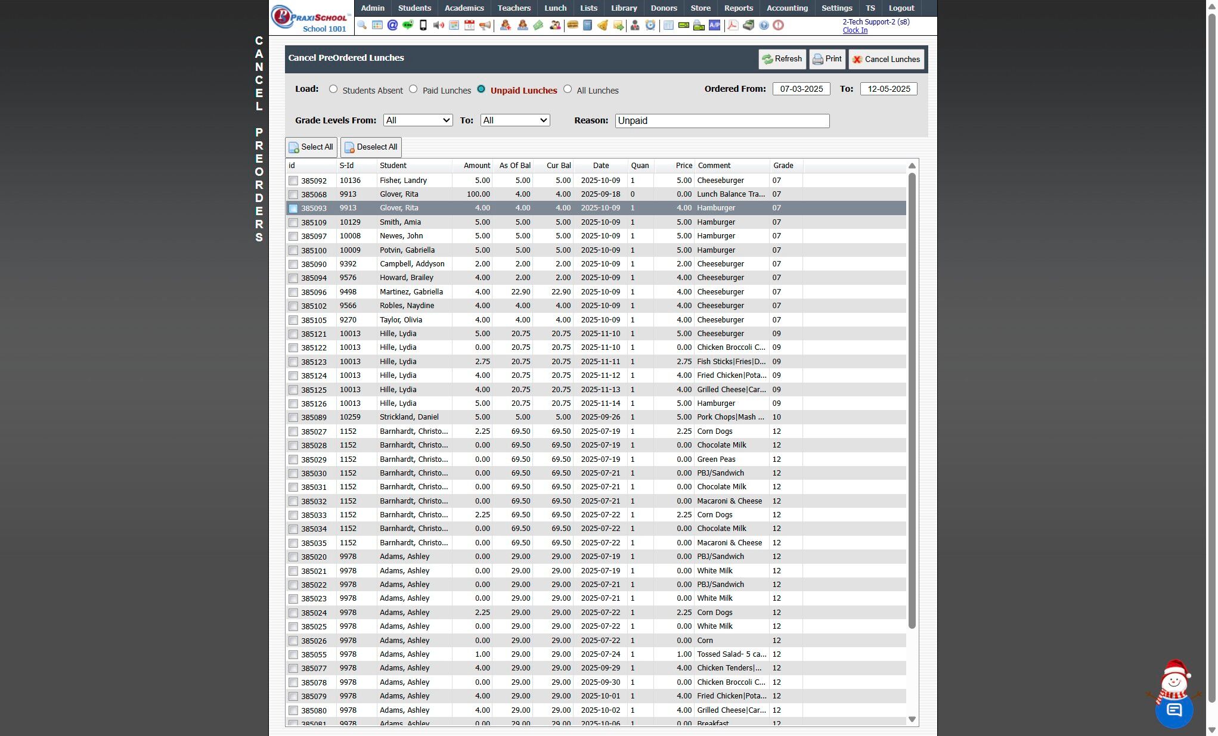Expand the Grade Levels To dropdown
The width and height of the screenshot is (1218, 736).
coord(515,120)
